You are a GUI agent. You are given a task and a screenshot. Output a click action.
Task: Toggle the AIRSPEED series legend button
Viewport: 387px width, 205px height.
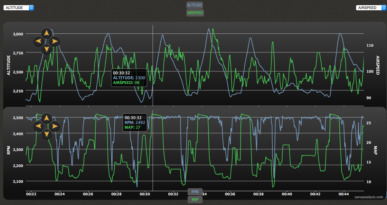click(195, 13)
